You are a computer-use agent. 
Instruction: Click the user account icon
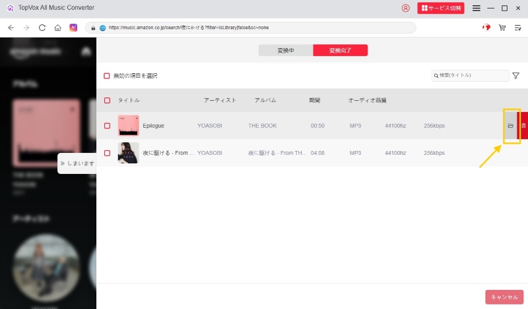click(406, 8)
